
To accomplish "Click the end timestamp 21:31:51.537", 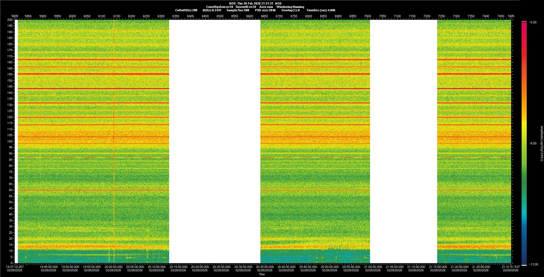I will [x=511, y=267].
